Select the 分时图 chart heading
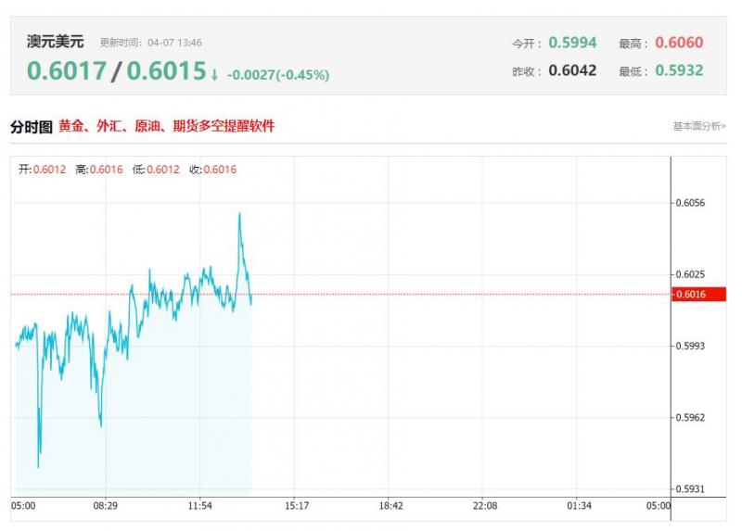 (x=32, y=127)
